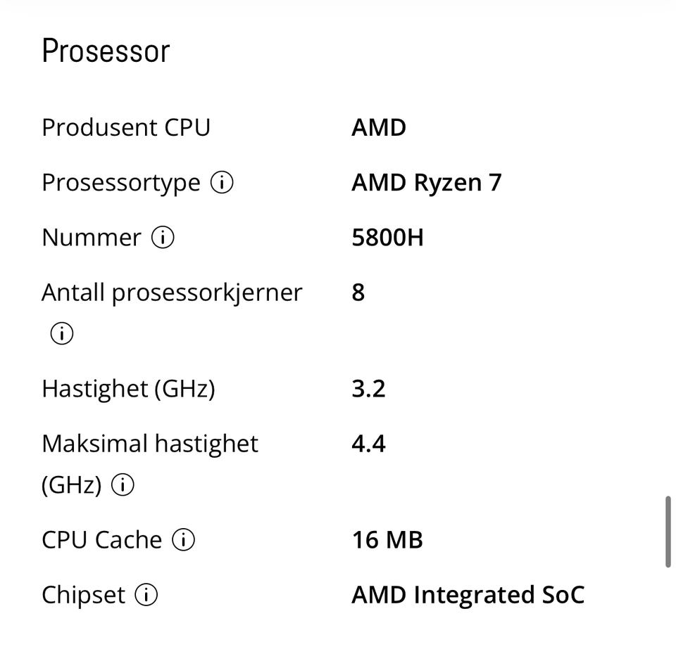676x661 pixels.
Task: Select the 5800H processor number
Action: coord(387,238)
